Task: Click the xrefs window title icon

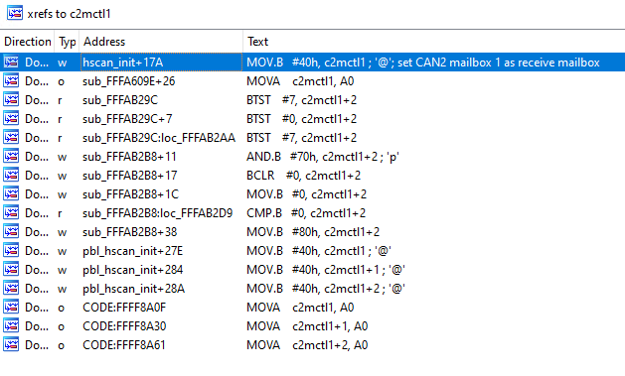Action: 15,13
